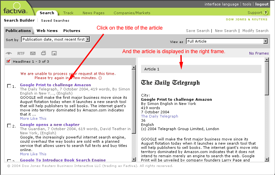Click the save disk icon
The width and height of the screenshot is (275, 175).
pos(54,53)
